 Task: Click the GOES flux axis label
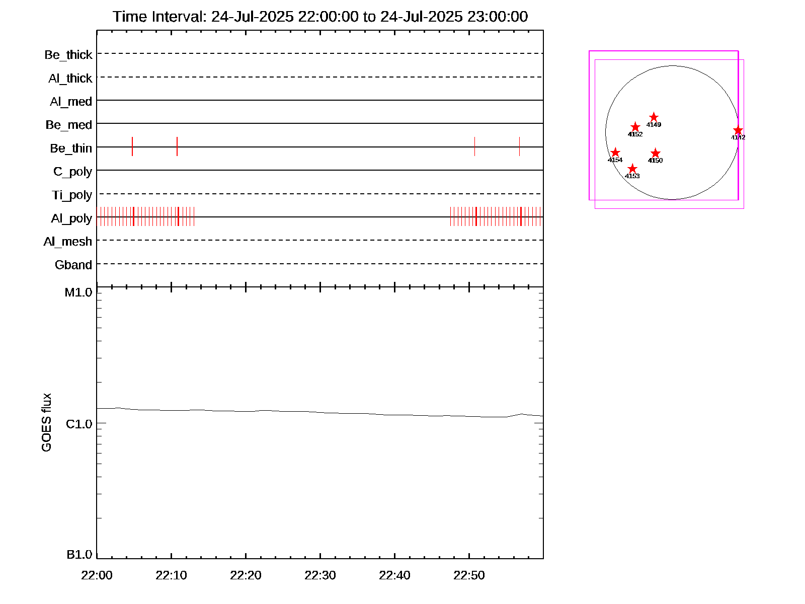pyautogui.click(x=46, y=422)
